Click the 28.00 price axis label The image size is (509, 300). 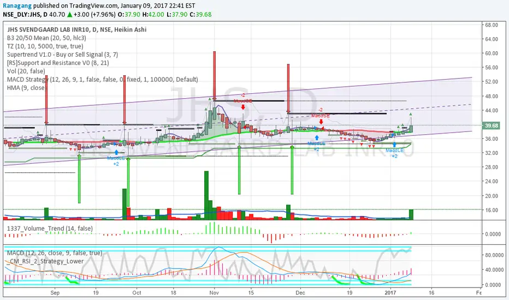[x=492, y=167]
